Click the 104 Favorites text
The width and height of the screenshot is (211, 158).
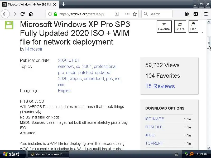pyautogui.click(x=162, y=76)
